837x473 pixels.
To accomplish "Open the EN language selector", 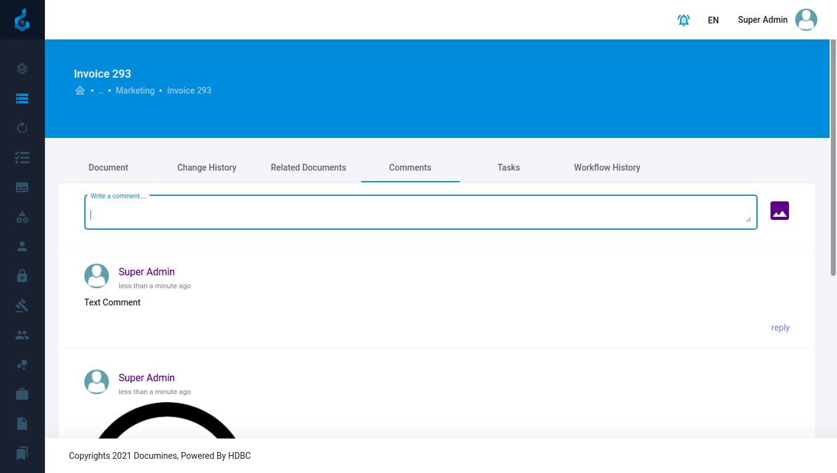I will [x=713, y=20].
